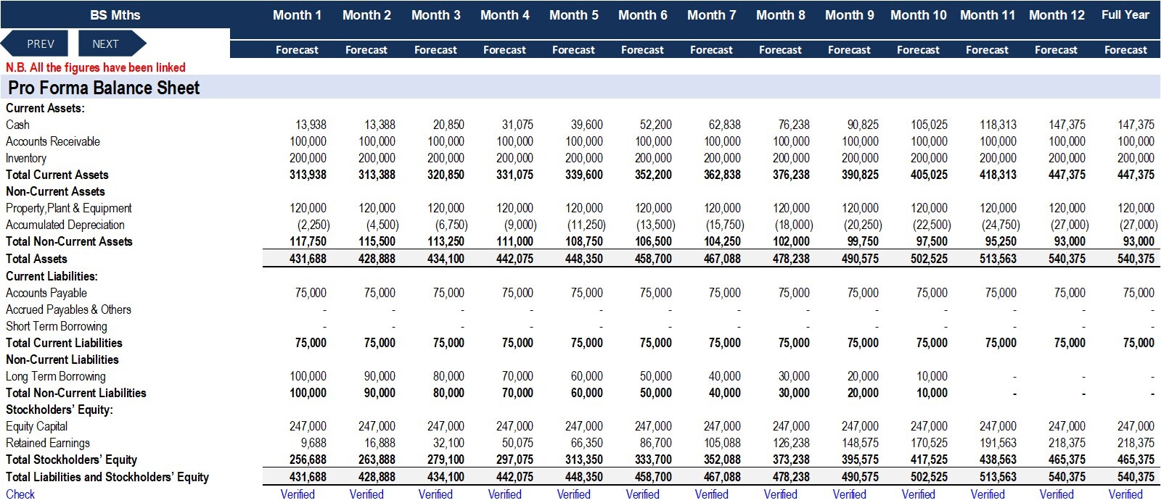Select the Accumulated Depreciation row label
Image resolution: width=1161 pixels, height=503 pixels.
click(x=65, y=225)
